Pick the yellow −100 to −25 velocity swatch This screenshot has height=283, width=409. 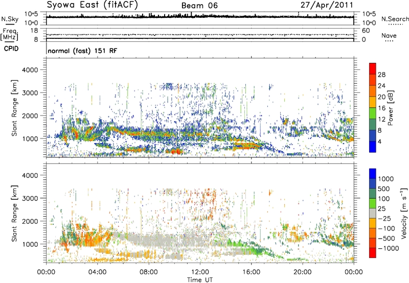click(x=373, y=223)
